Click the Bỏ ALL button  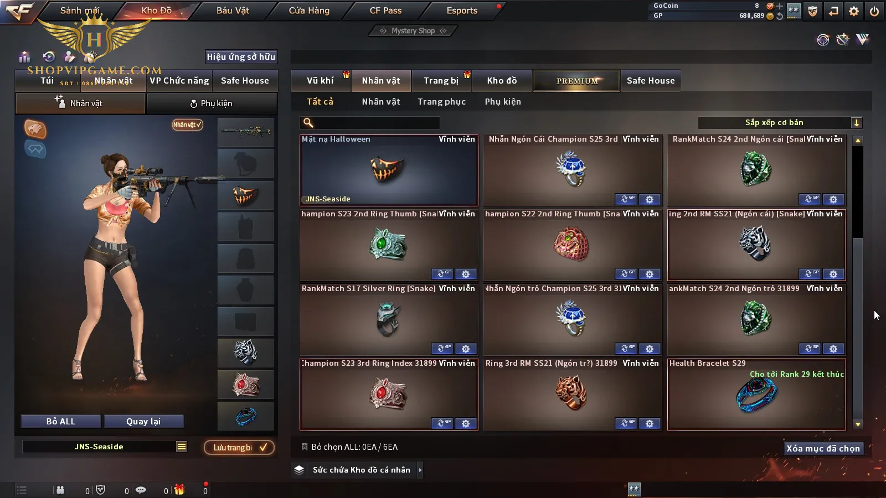pyautogui.click(x=61, y=422)
